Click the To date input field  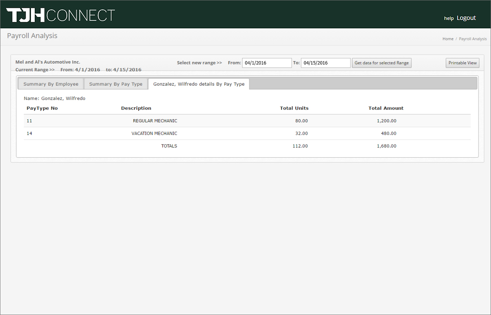click(326, 63)
